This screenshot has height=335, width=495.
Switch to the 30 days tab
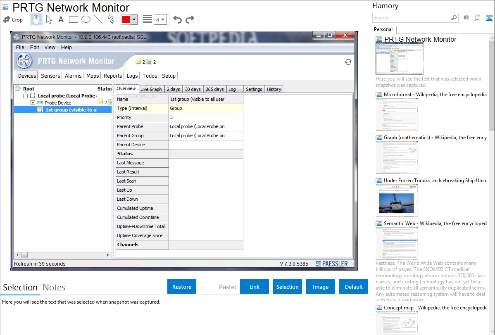pos(193,89)
